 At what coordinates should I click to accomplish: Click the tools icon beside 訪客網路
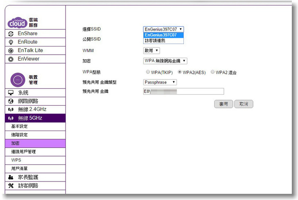coord(11,186)
